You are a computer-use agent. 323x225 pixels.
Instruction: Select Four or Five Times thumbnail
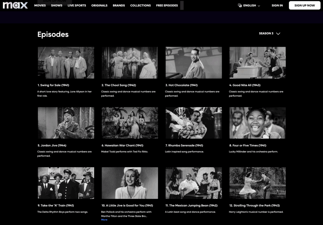[257, 123]
